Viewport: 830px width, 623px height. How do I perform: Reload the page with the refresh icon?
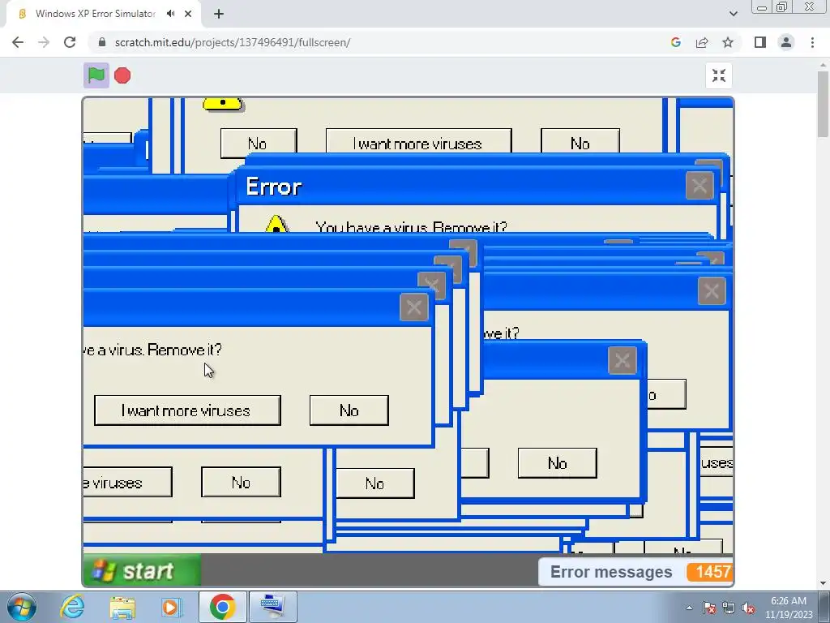click(70, 42)
